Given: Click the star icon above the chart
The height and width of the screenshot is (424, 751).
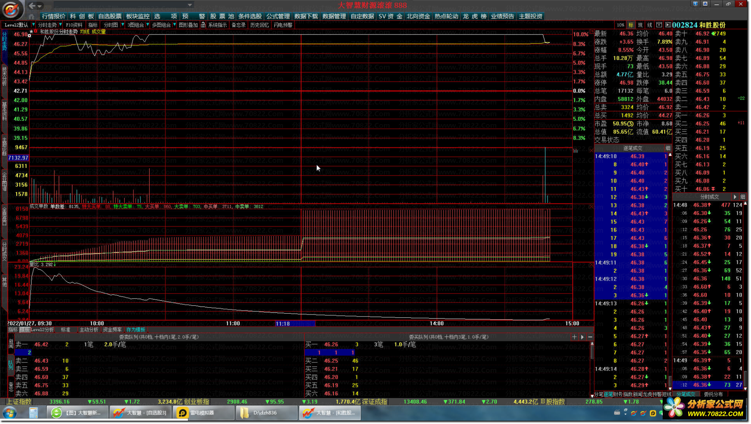Looking at the screenshot, I should [31, 32].
